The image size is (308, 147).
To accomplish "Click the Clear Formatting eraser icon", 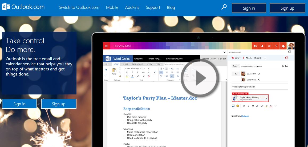I will (149, 76).
